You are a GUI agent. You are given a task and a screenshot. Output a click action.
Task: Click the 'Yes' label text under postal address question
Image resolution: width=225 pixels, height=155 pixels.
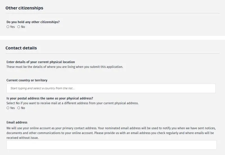coord(12,108)
